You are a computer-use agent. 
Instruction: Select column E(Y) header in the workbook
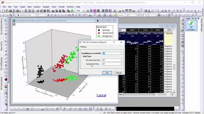169,30
